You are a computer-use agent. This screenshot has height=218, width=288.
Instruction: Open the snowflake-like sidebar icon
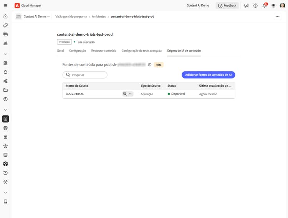pos(5,182)
